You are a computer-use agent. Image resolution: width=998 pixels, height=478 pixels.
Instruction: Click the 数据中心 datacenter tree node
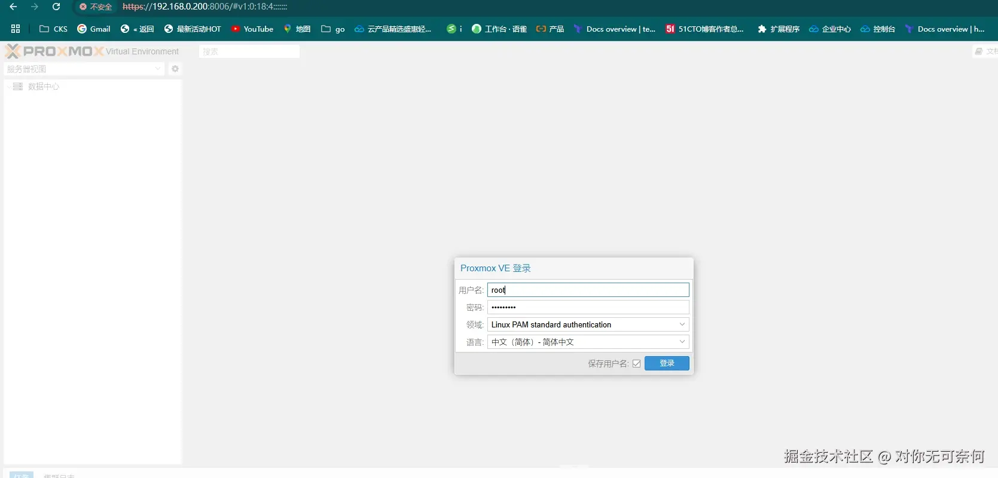pyautogui.click(x=44, y=87)
